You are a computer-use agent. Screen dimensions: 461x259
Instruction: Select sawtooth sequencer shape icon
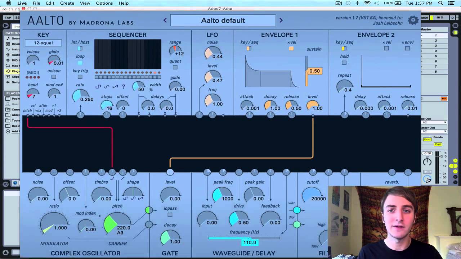[115, 87]
